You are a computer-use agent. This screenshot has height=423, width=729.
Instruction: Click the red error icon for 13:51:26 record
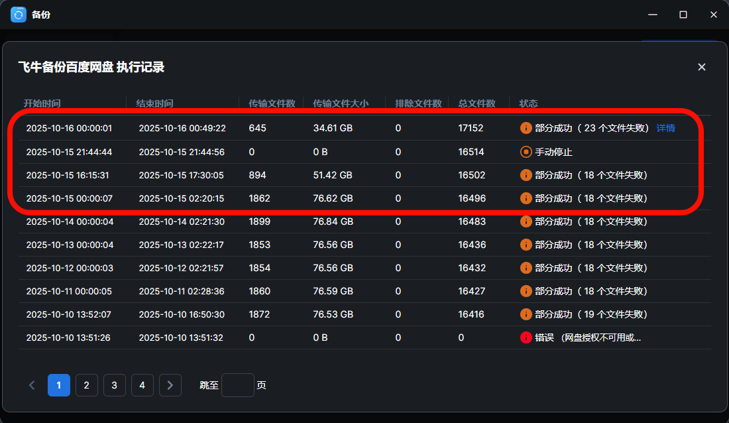click(x=526, y=337)
